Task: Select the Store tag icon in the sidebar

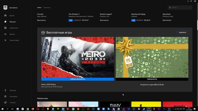Action: pyautogui.click(x=5, y=22)
